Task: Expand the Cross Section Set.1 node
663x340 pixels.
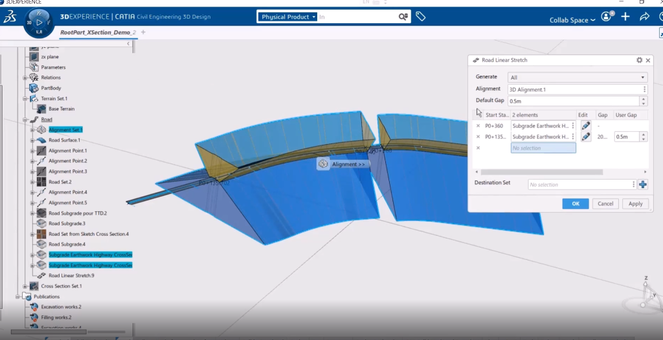Action: point(25,286)
